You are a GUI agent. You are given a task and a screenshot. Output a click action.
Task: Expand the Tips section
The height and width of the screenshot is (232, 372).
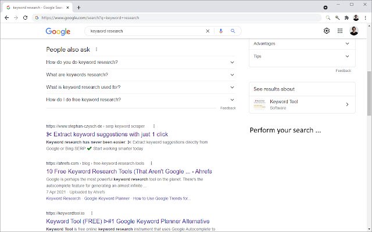pyautogui.click(x=302, y=56)
